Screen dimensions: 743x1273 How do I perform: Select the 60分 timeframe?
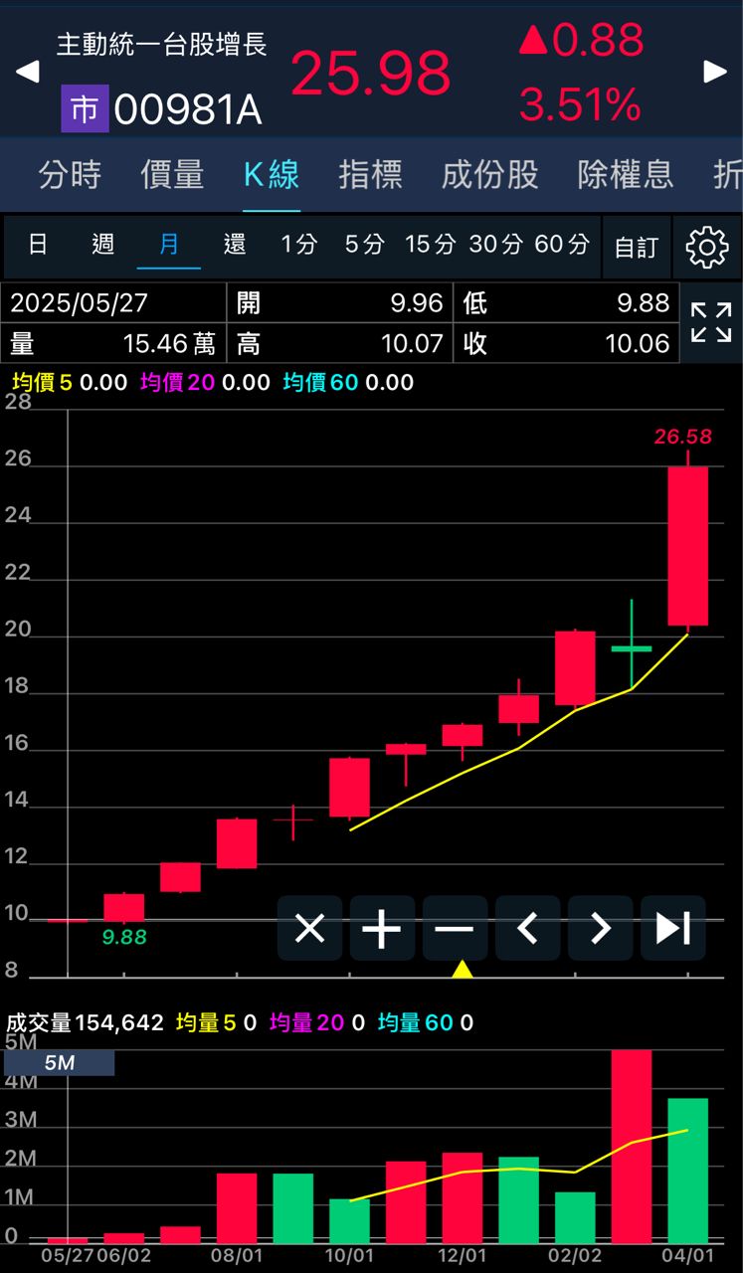click(562, 245)
